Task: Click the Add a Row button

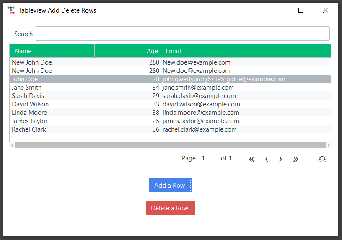Action: click(170, 185)
